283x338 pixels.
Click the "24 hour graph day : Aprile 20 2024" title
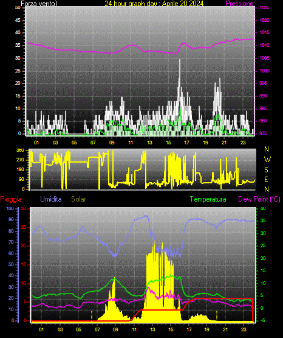[154, 3]
